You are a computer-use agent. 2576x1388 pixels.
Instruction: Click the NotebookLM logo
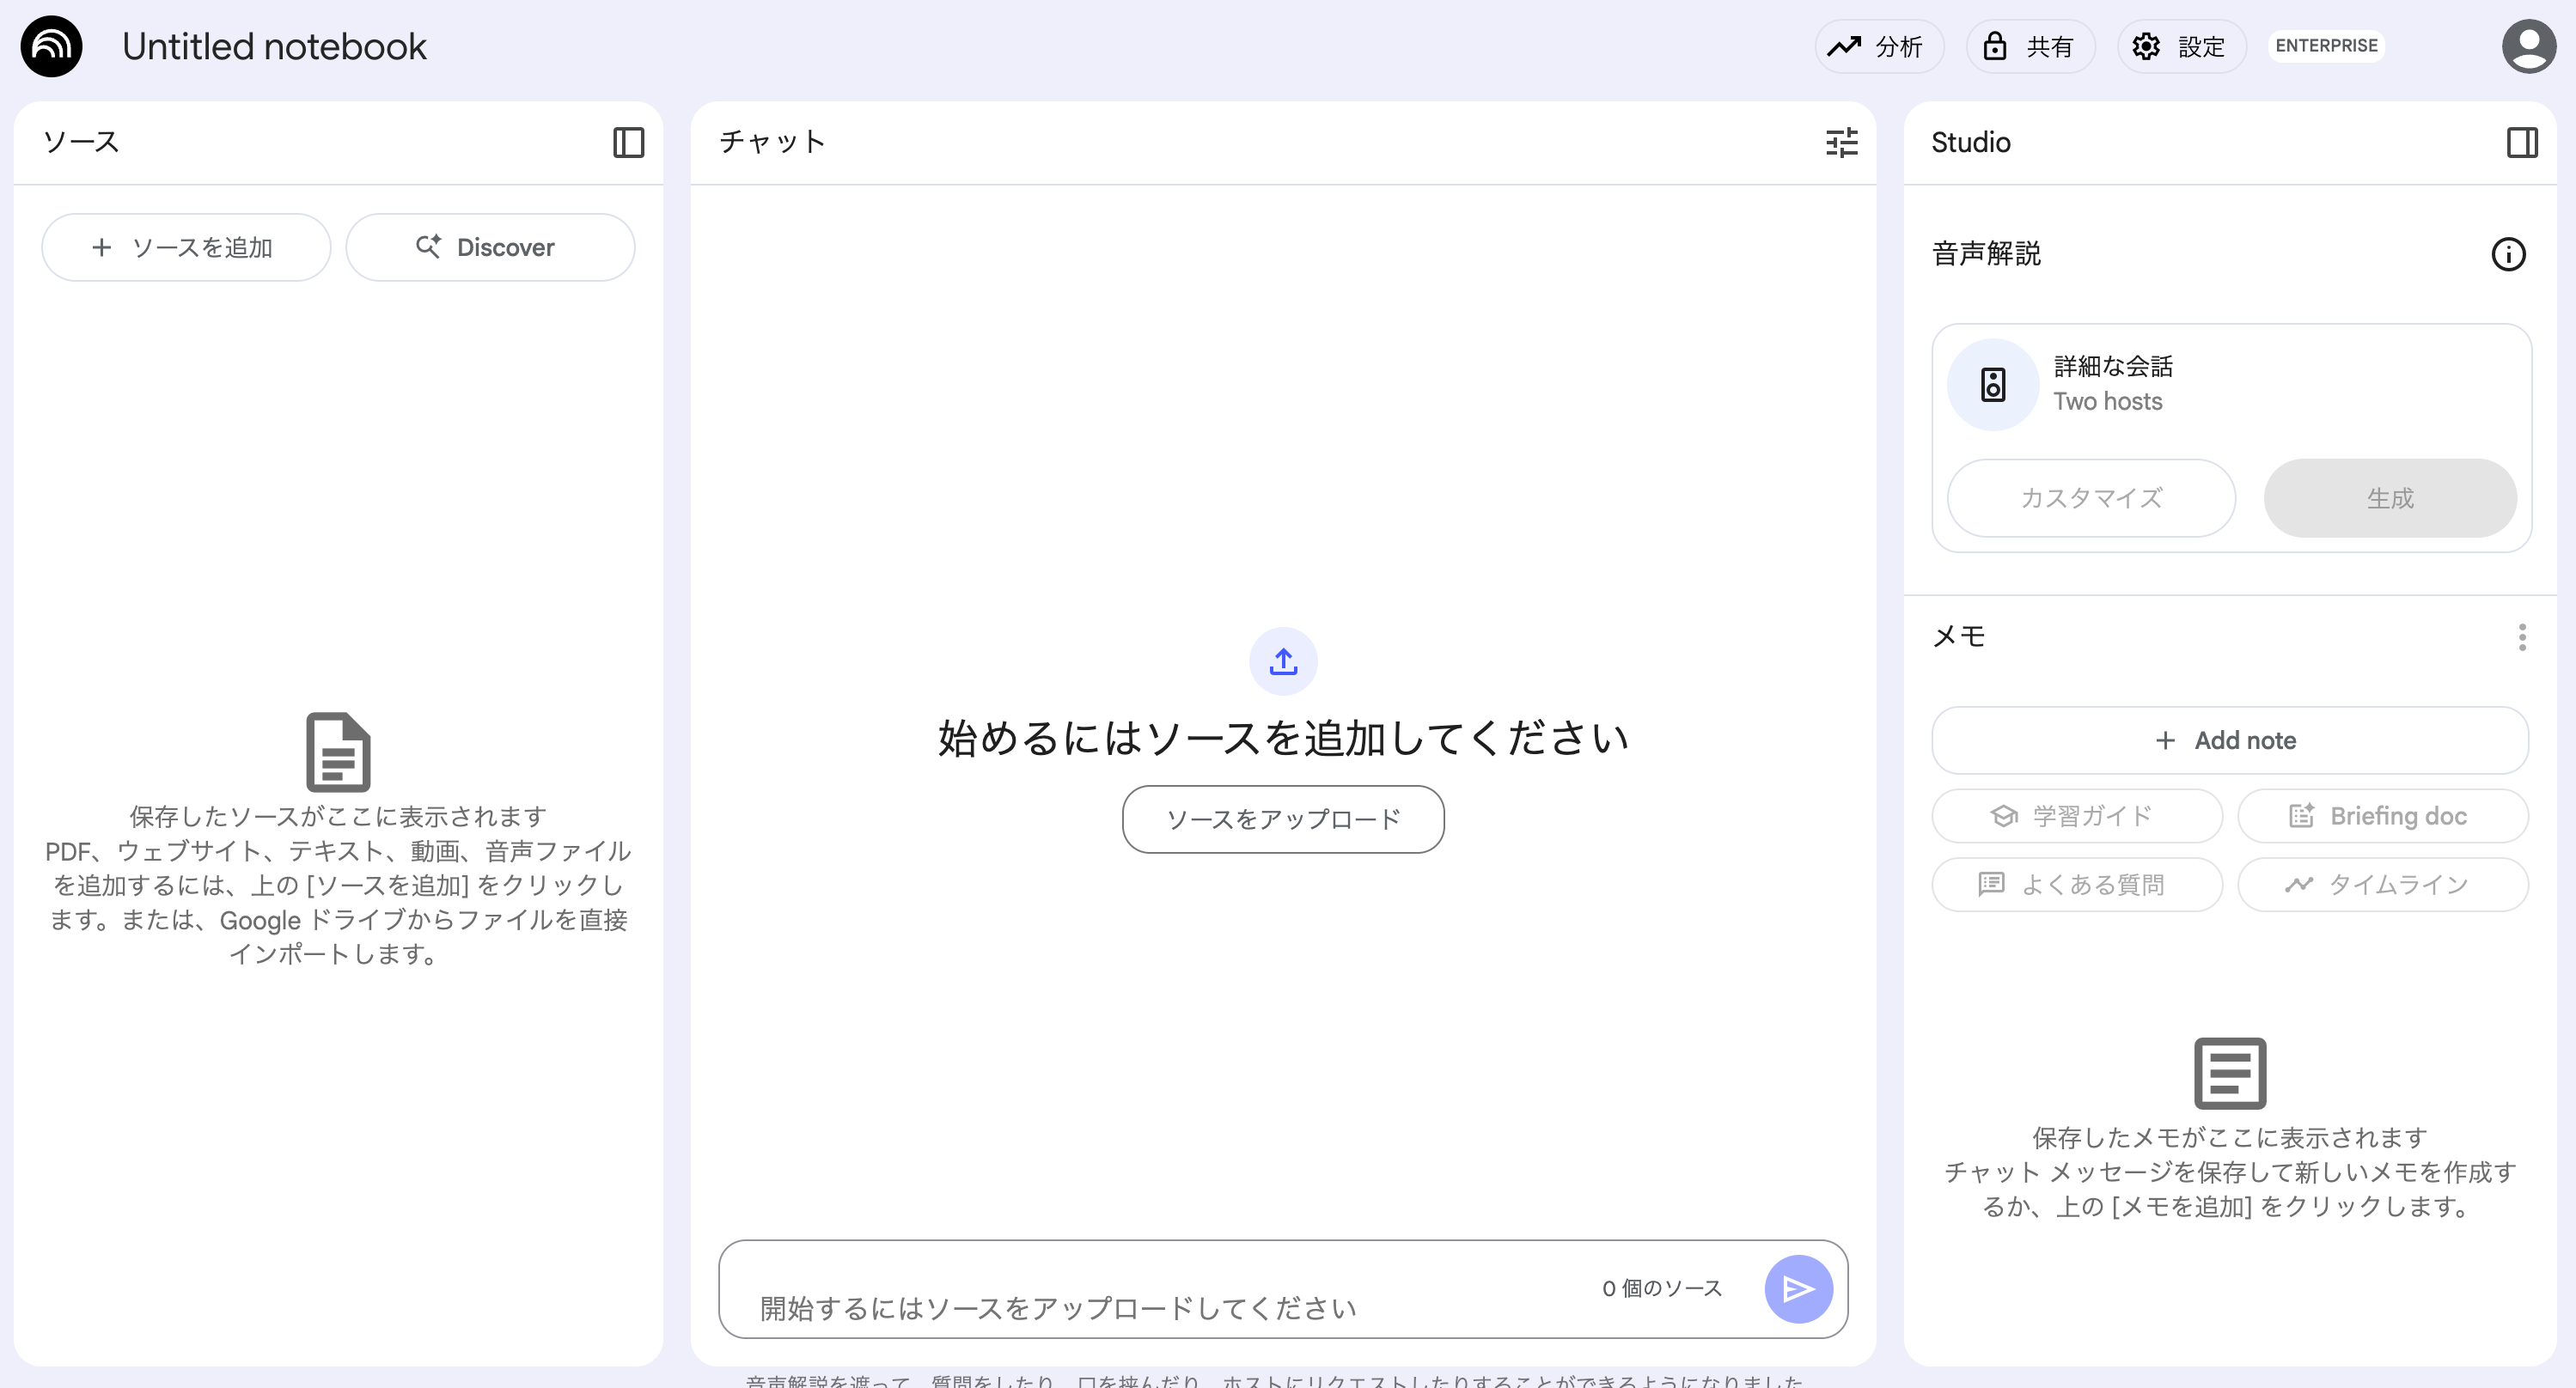coord(52,46)
